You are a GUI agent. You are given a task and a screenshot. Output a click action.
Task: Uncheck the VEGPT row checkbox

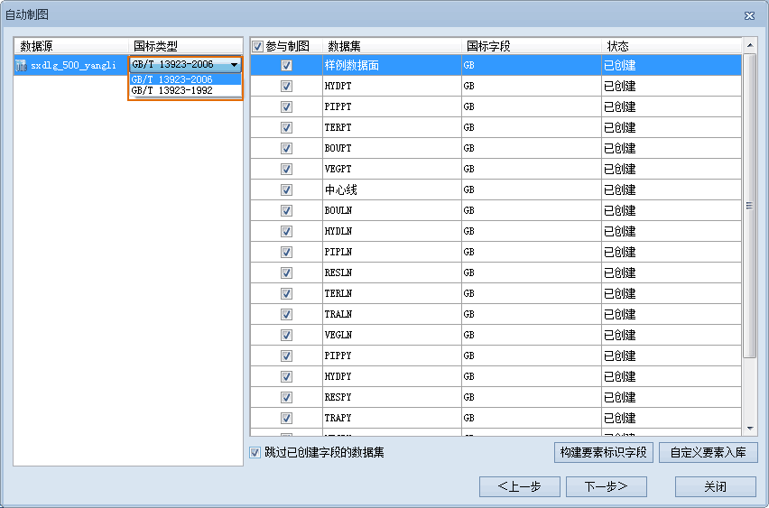coord(286,169)
